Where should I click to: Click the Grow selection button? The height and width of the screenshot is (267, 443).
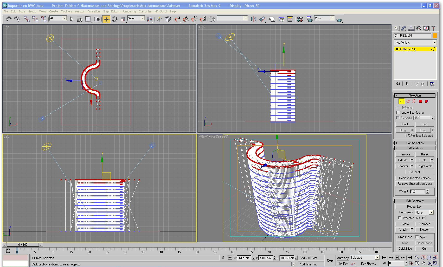click(x=425, y=124)
